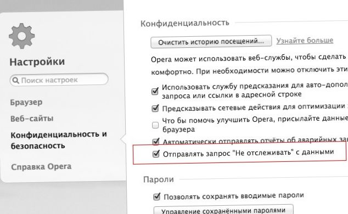Click the Пароли section heading
The height and width of the screenshot is (214, 348).
[159, 179]
